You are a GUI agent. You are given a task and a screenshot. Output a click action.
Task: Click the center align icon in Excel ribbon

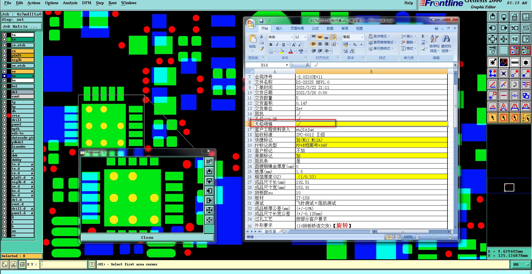(320, 44)
